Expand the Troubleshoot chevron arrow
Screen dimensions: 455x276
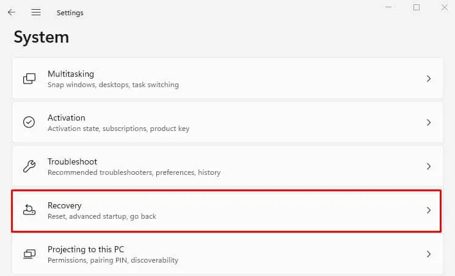pyautogui.click(x=429, y=166)
